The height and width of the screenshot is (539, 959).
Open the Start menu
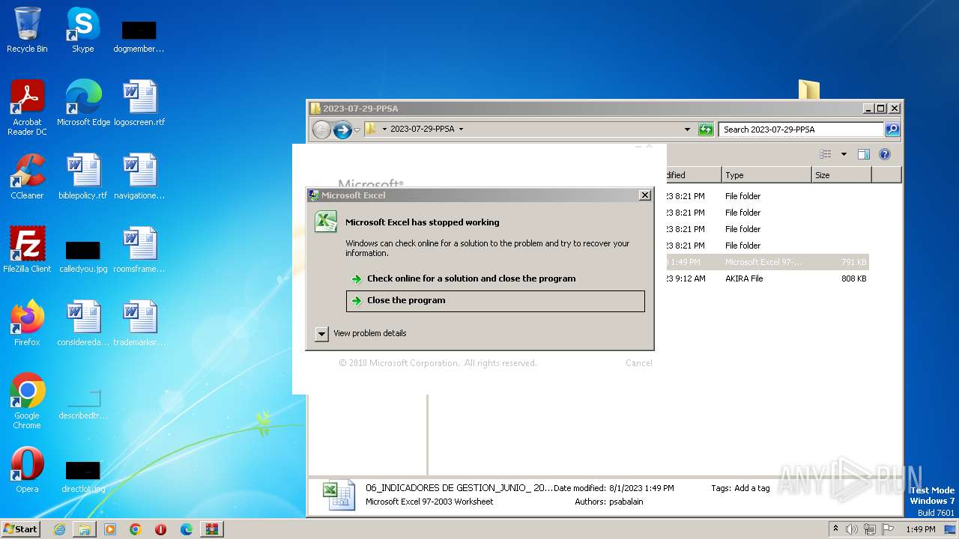(20, 529)
